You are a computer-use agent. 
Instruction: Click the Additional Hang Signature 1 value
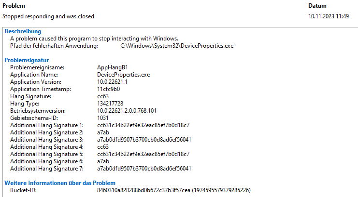pyautogui.click(x=143, y=125)
